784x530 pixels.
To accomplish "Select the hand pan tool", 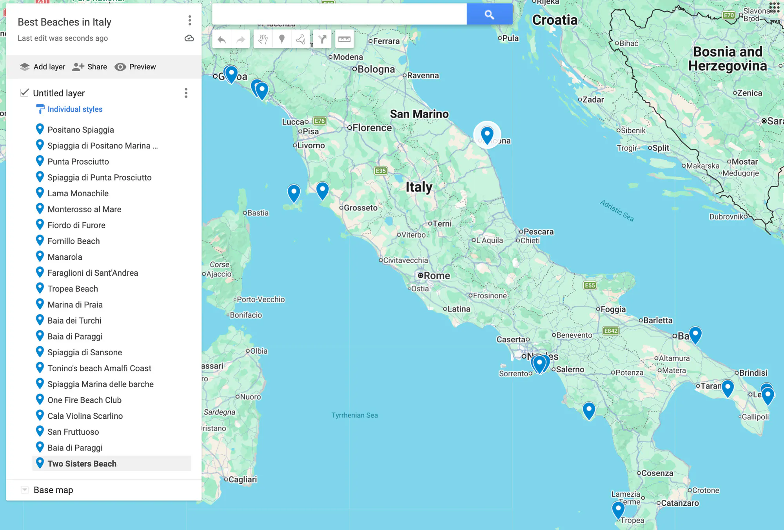I will pyautogui.click(x=263, y=39).
